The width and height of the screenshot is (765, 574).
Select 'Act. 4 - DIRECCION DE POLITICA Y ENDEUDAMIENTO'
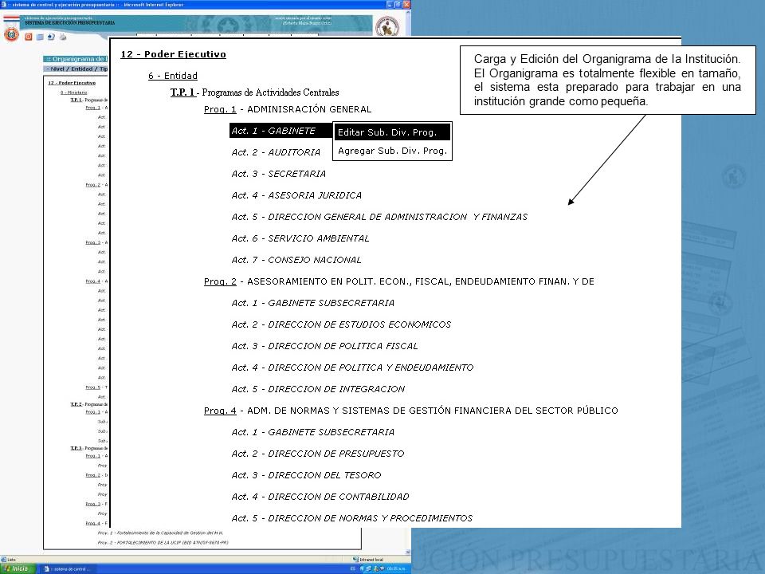point(352,368)
